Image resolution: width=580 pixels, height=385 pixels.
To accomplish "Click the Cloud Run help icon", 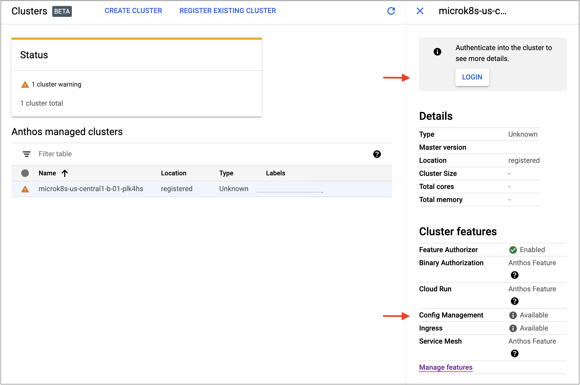I will pos(514,301).
